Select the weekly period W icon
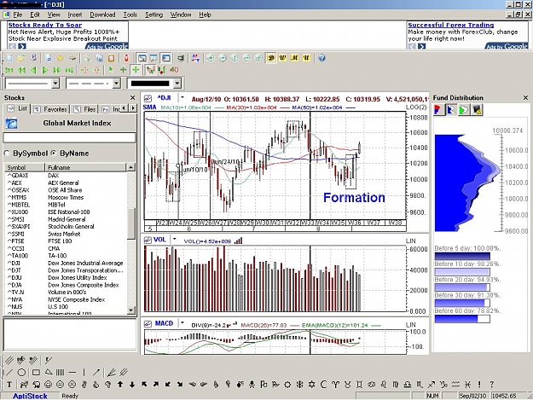 tap(282, 58)
